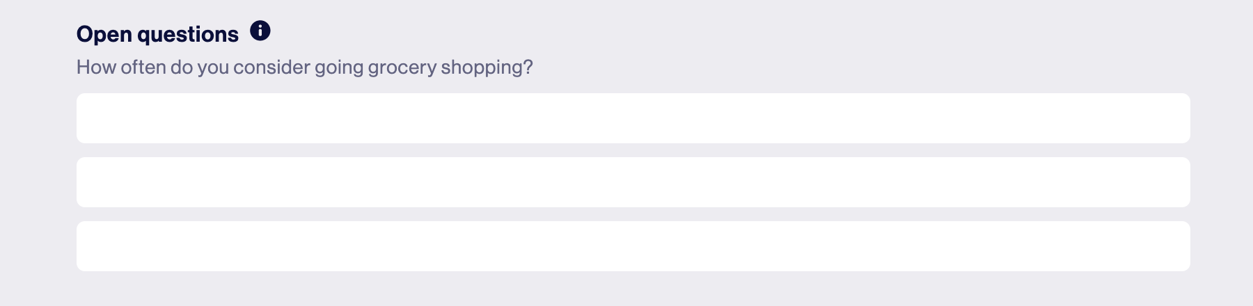
Task: Tap the dark round information symbol
Action: coord(260,31)
